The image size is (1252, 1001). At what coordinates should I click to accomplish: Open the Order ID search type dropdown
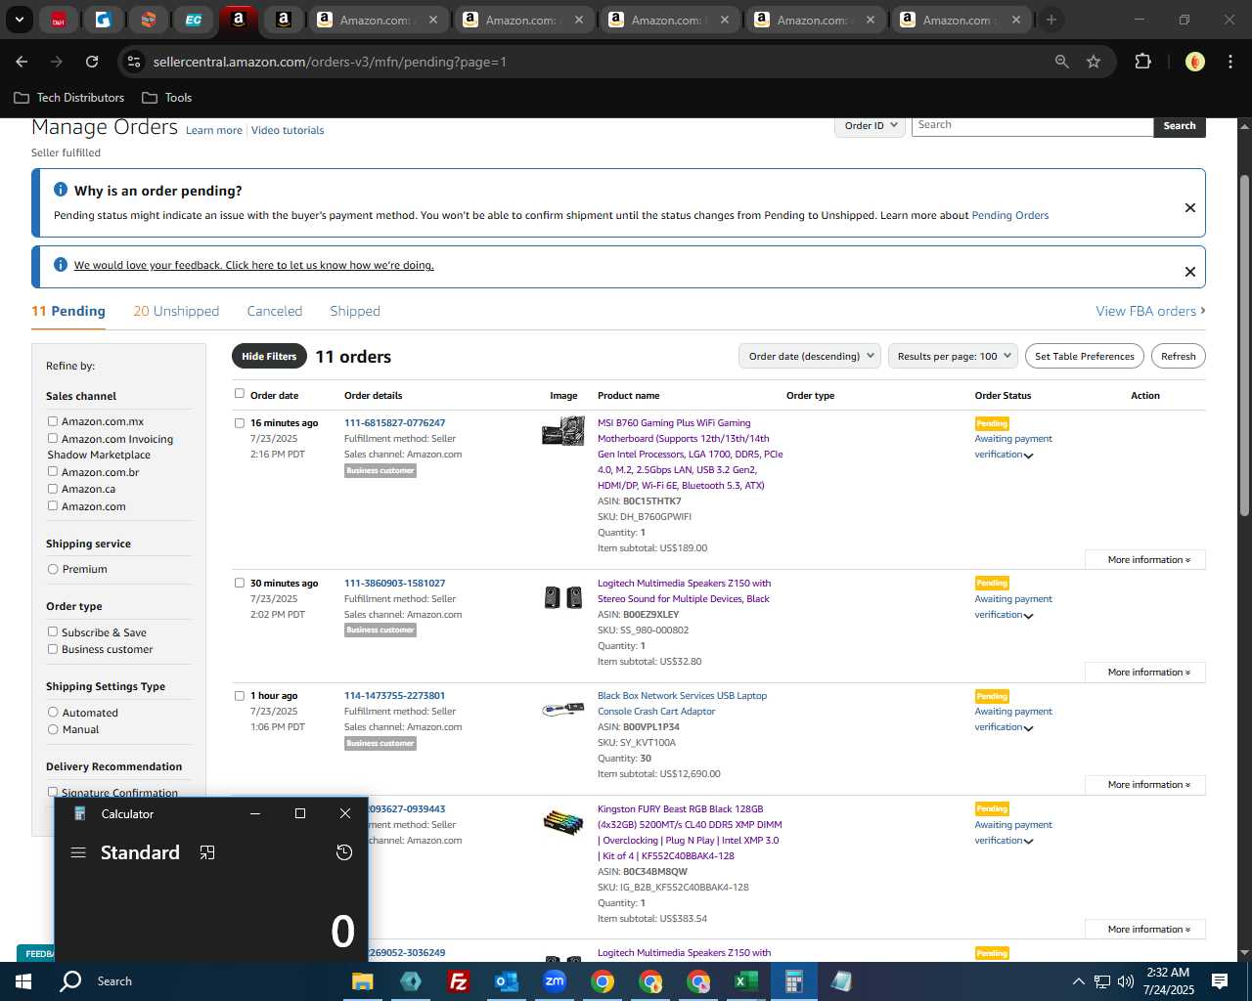point(869,126)
